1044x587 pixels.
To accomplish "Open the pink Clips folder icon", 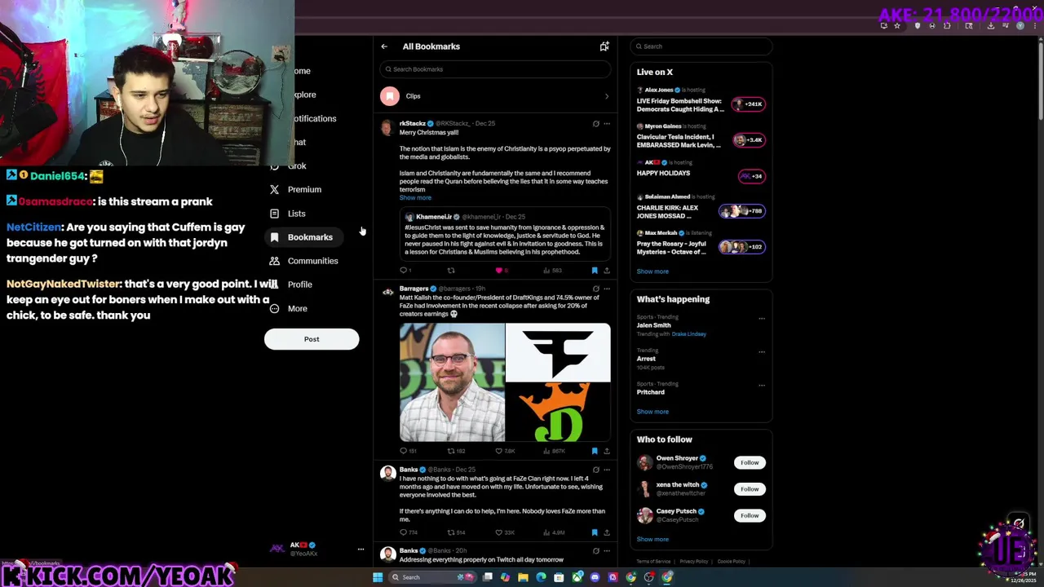I will 390,96.
